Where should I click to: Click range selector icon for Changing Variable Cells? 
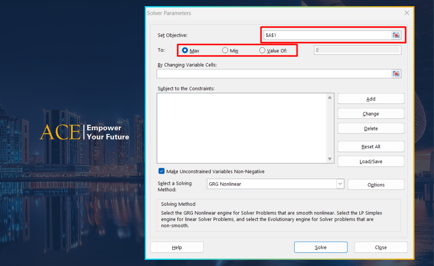396,74
